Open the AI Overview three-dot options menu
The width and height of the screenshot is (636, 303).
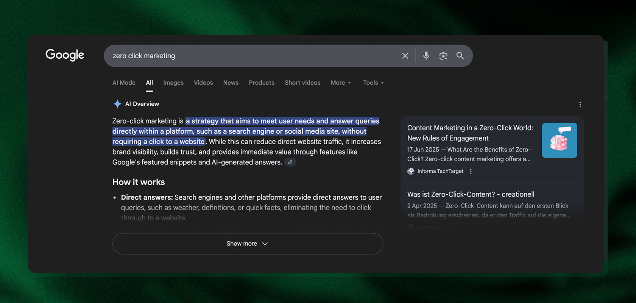[580, 104]
